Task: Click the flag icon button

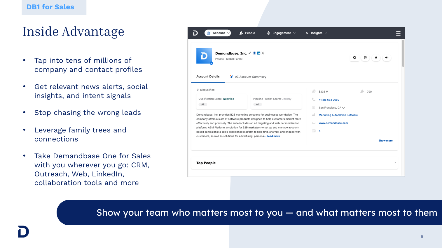Action: click(x=365, y=58)
